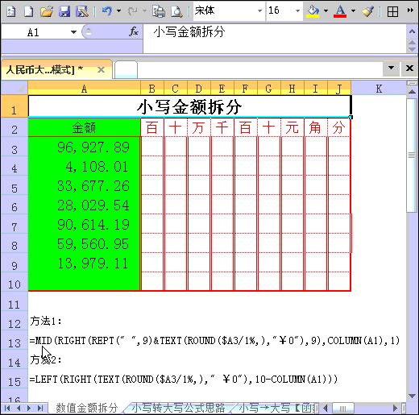Select the =MID(RIGHT(REPT formula cell

[x=214, y=341]
